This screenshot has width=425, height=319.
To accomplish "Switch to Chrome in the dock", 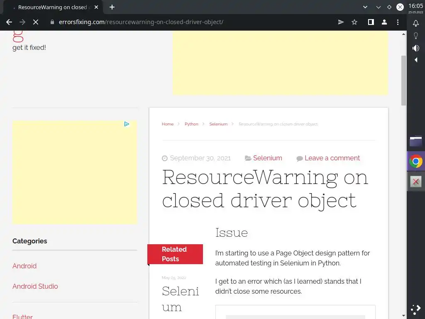I will (x=416, y=162).
